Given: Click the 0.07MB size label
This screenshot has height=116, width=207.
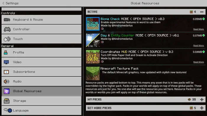Looking at the screenshot, I should point(197,35).
